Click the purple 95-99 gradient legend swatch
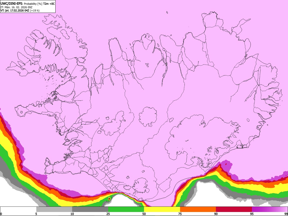Image resolution: width=288 pixels, height=216 pixels. (270, 209)
